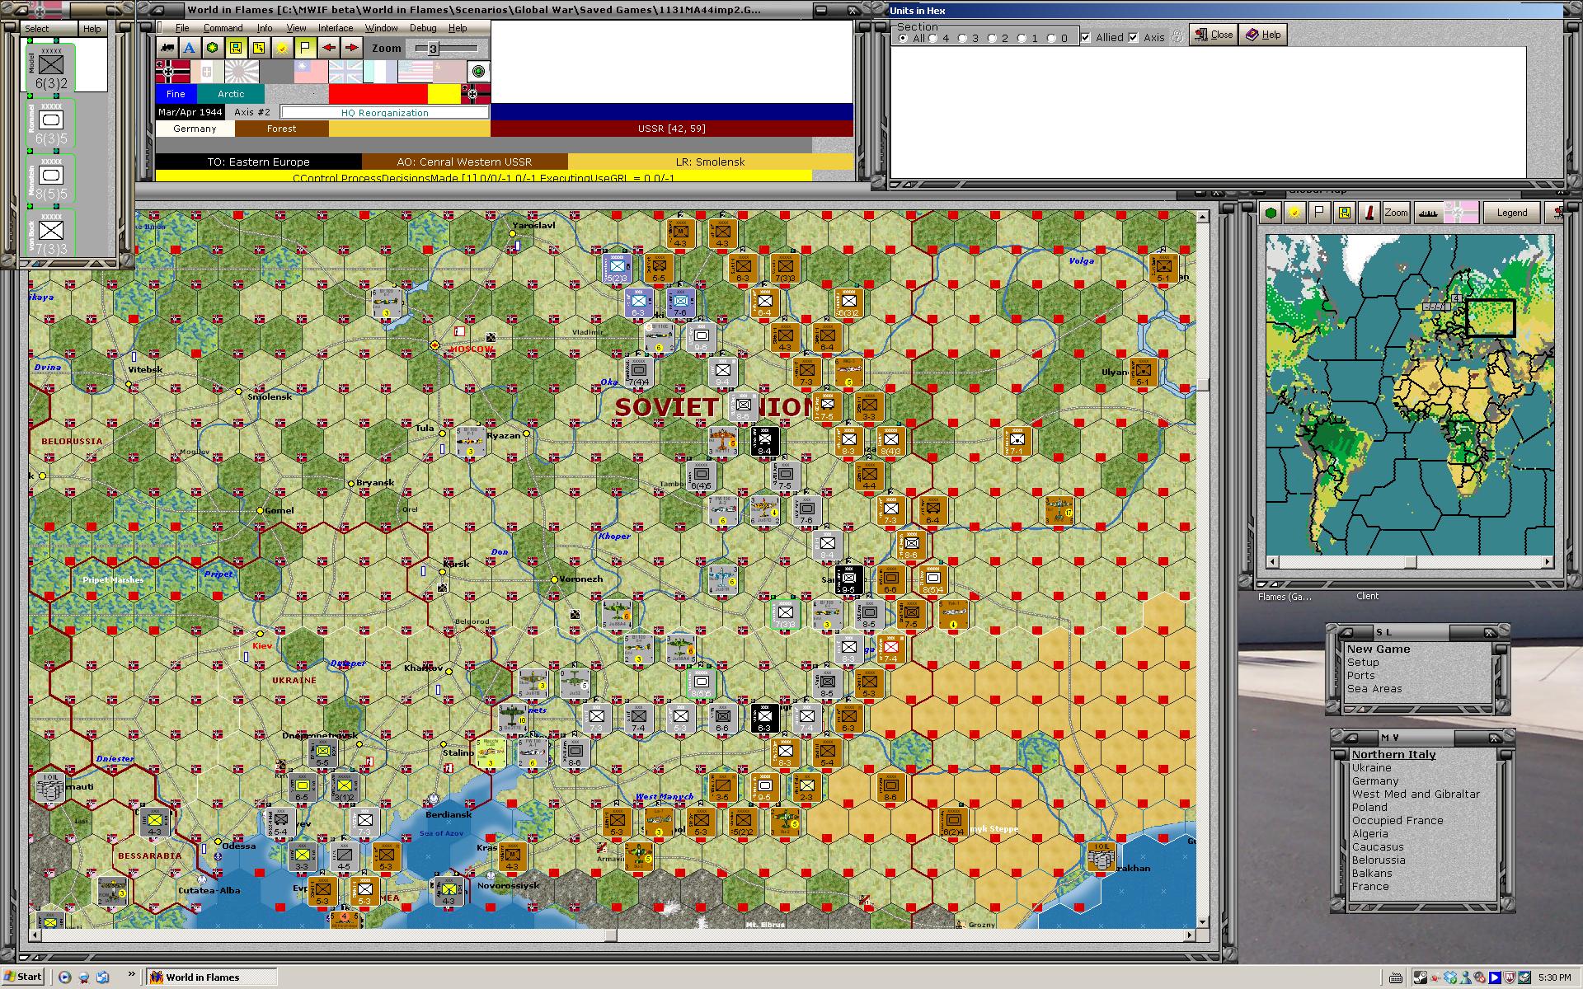Click the Windows Start button
Image resolution: width=1583 pixels, height=989 pixels.
(x=23, y=977)
